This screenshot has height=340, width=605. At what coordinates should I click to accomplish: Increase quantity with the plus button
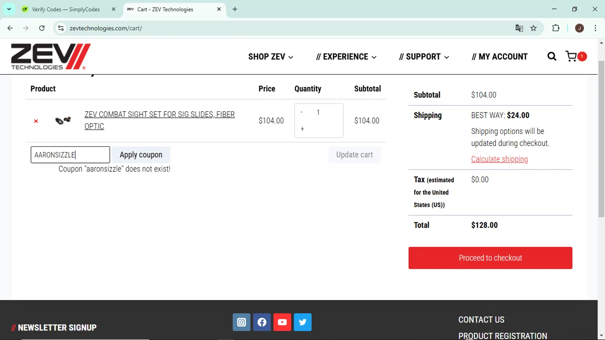click(x=302, y=129)
